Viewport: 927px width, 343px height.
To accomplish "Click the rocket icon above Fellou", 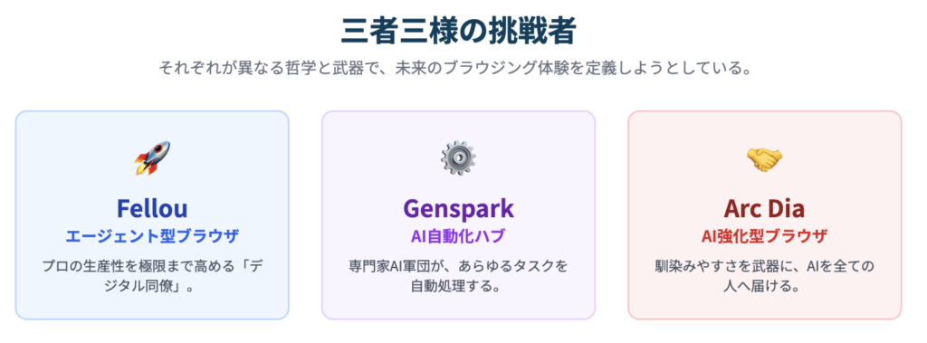I will pyautogui.click(x=152, y=157).
